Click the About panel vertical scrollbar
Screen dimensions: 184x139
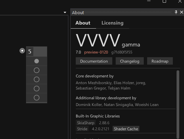[x=178, y=104]
